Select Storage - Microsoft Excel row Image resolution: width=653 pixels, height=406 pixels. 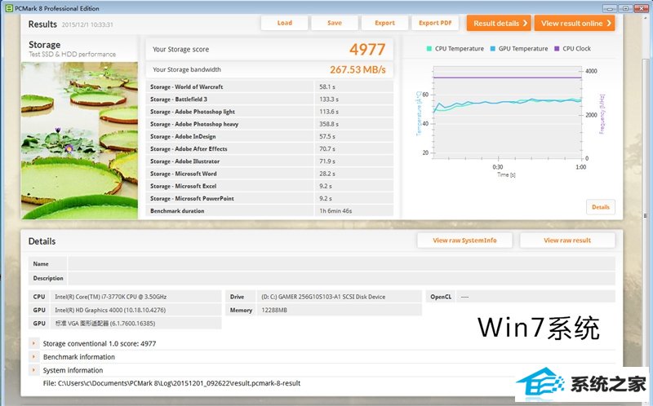tap(269, 186)
